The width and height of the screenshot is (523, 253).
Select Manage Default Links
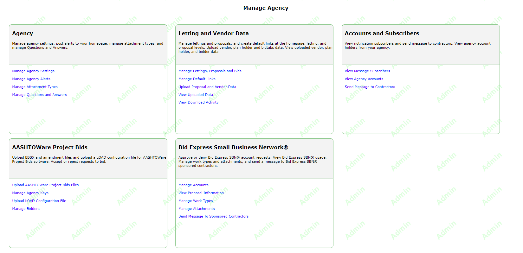pos(197,79)
